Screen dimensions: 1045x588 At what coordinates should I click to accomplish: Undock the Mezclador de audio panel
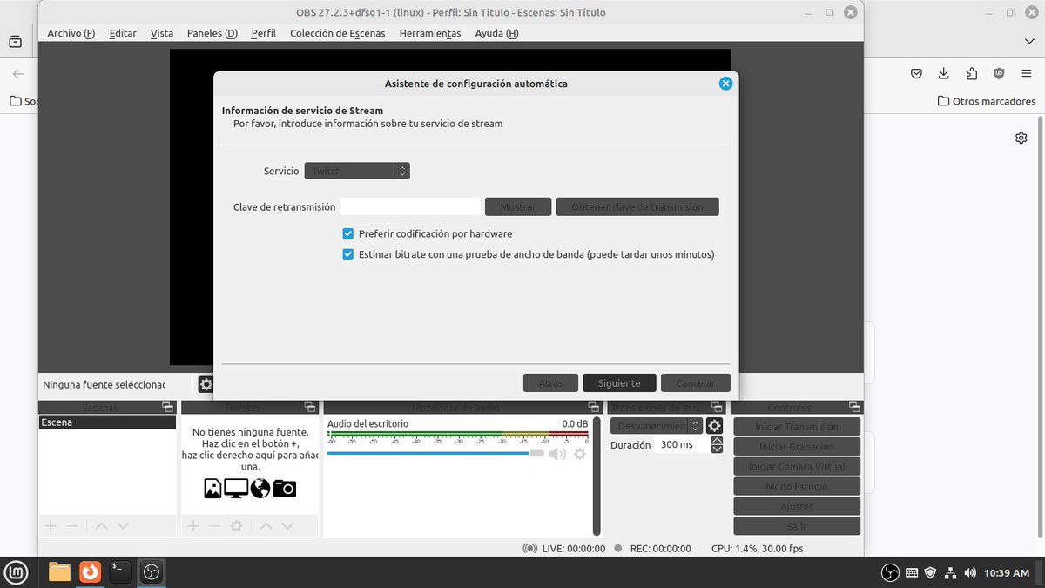[593, 407]
